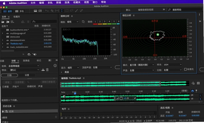Select the Marquee Selection tool

tap(67, 11)
